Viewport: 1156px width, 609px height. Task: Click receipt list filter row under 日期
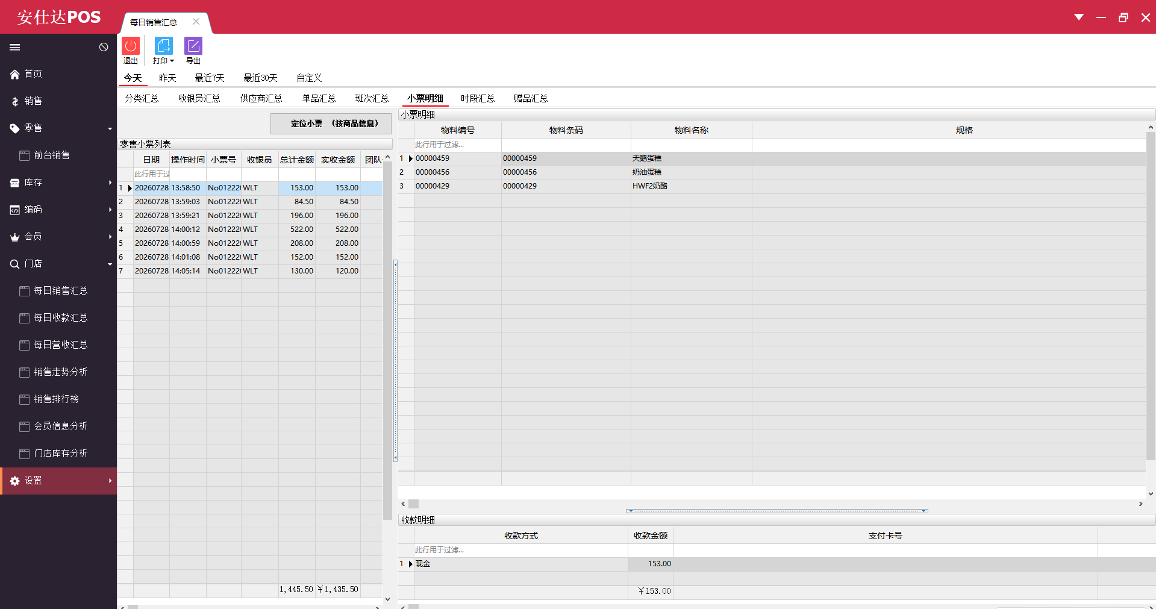click(151, 174)
